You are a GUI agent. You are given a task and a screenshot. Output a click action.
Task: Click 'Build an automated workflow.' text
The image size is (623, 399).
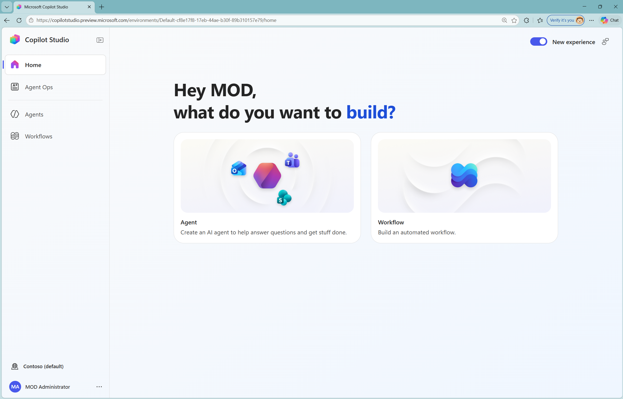(417, 232)
